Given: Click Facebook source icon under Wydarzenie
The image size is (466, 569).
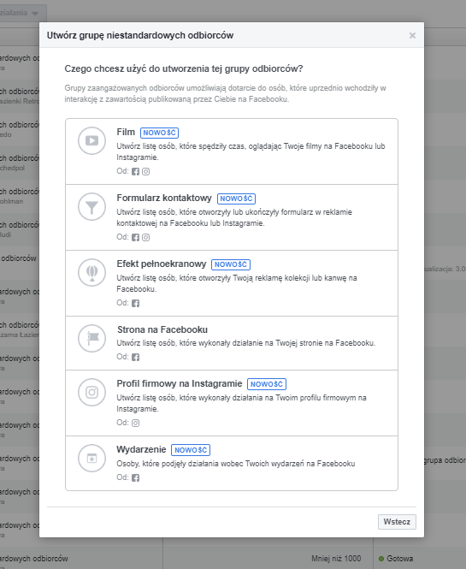Looking at the screenshot, I should point(135,478).
